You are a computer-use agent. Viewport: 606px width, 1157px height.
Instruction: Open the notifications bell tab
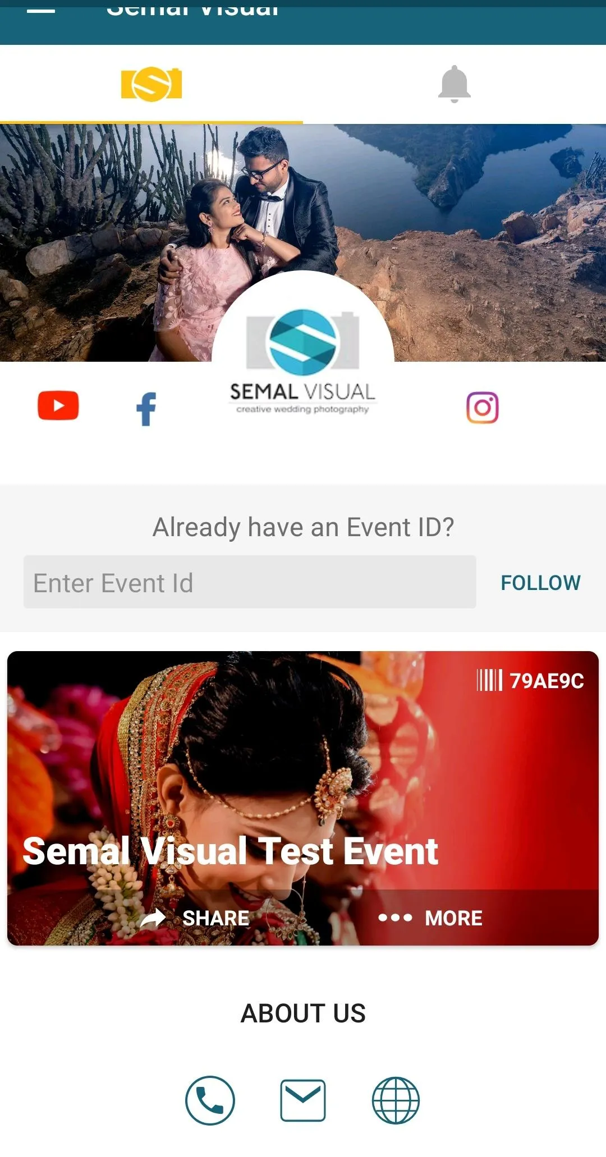pyautogui.click(x=454, y=84)
